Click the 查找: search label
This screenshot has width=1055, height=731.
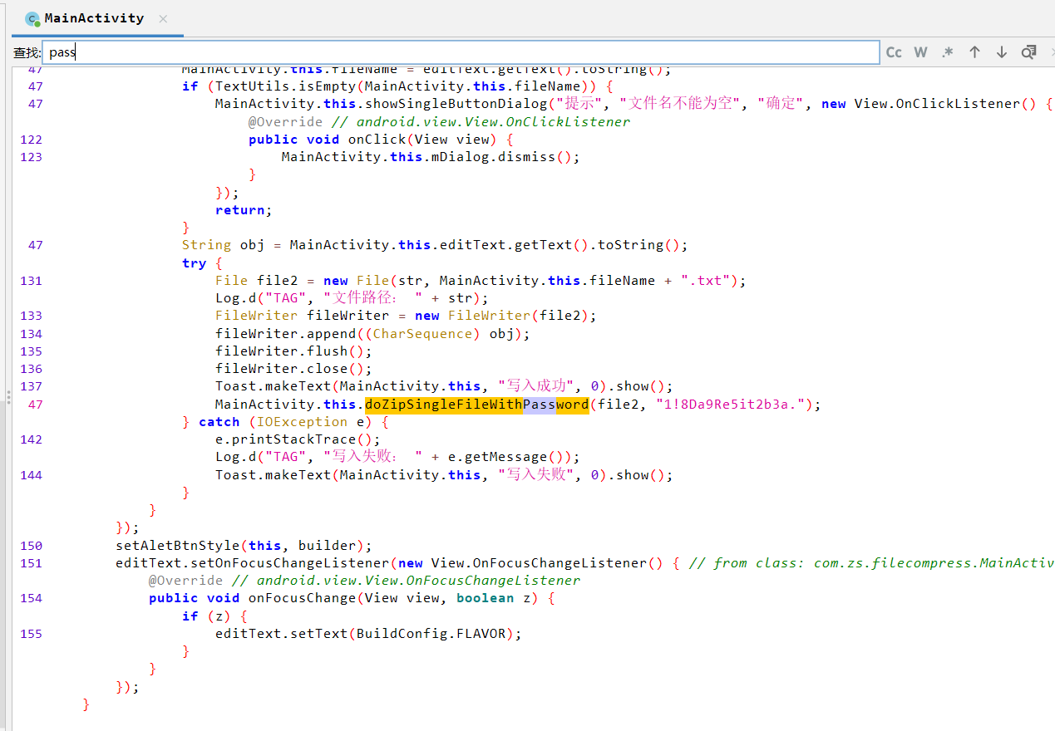[26, 53]
